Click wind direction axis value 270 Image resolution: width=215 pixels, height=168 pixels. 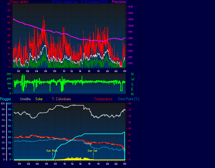[x=9, y=79]
